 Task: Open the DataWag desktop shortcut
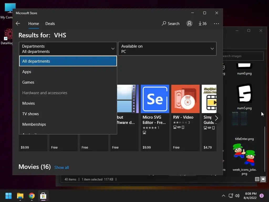[7, 37]
